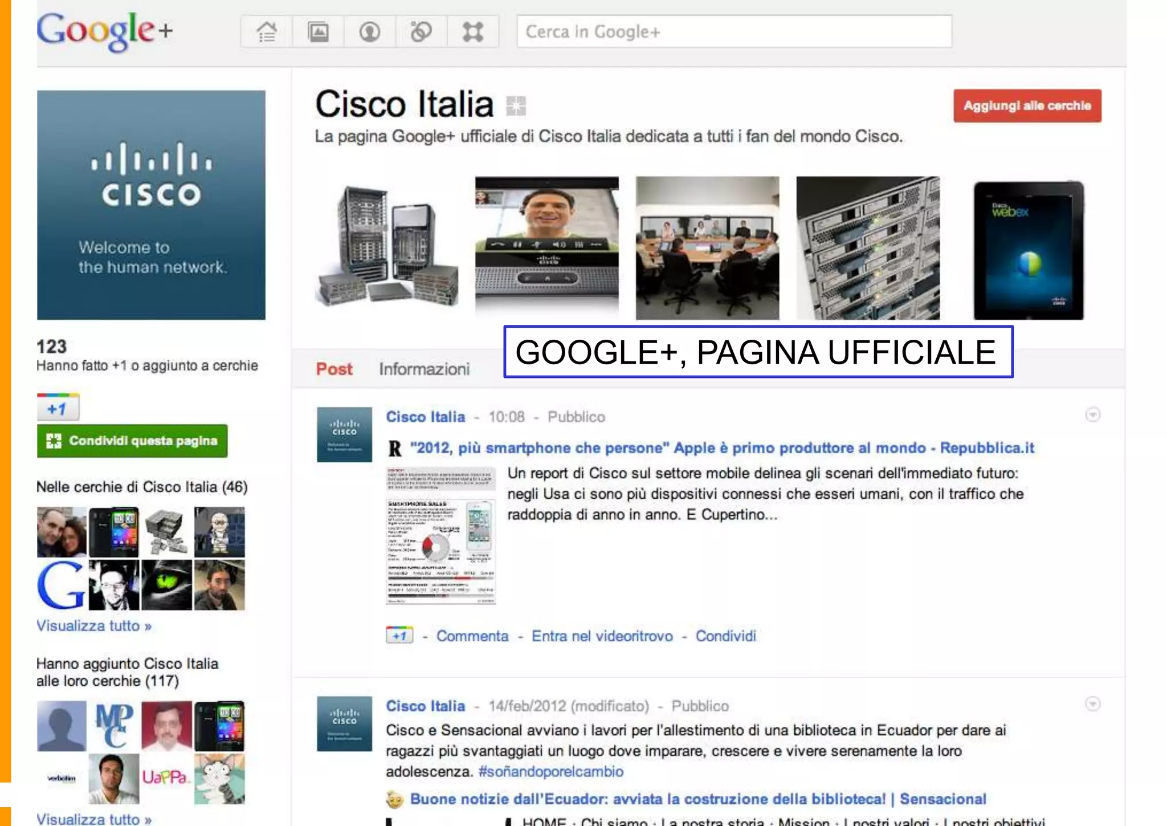Open Visualizza tutto under Nelle cerchie
Image resolution: width=1167 pixels, height=826 pixels.
(x=94, y=626)
